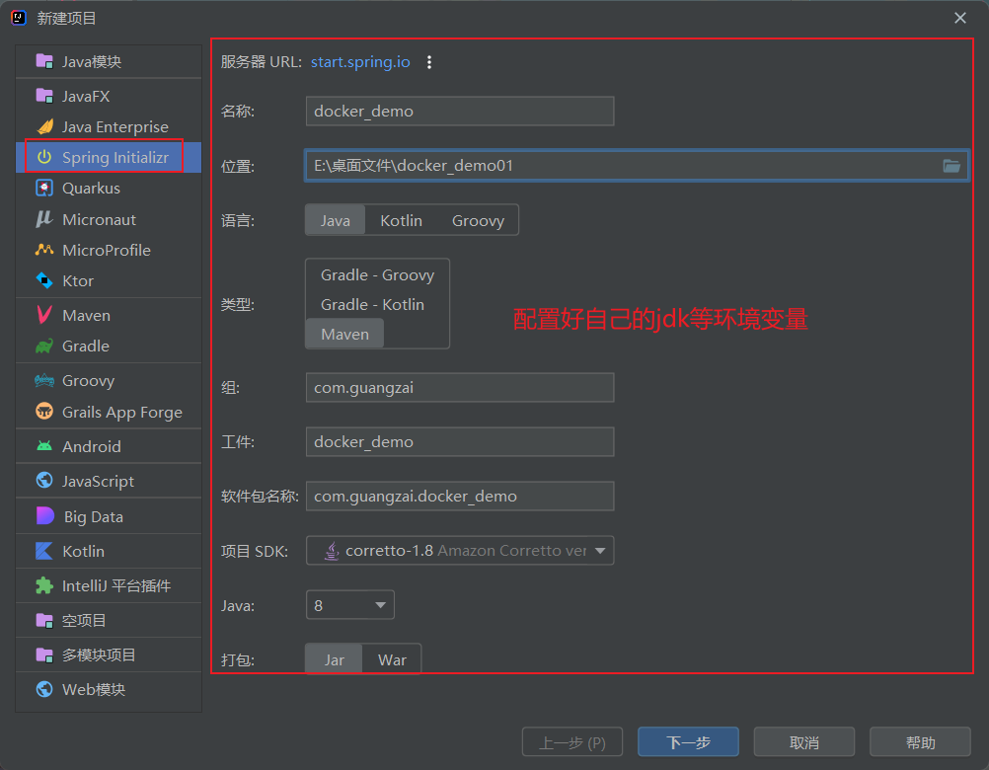Click the Micronaut mu icon
Screen dimensions: 989x770
click(44, 219)
